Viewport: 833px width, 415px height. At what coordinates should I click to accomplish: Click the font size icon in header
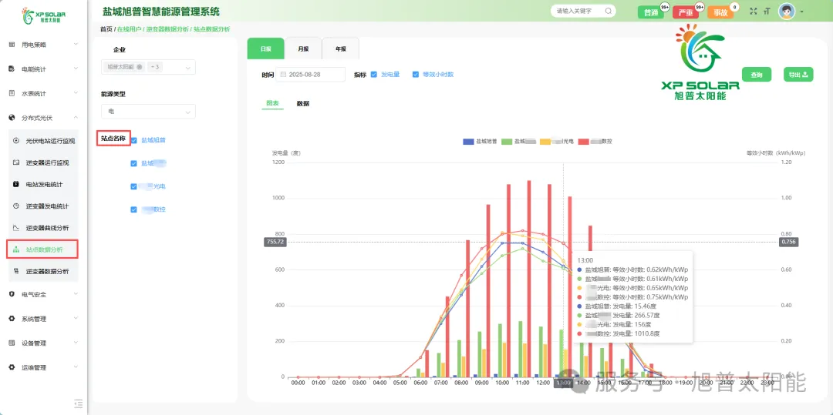tap(767, 12)
